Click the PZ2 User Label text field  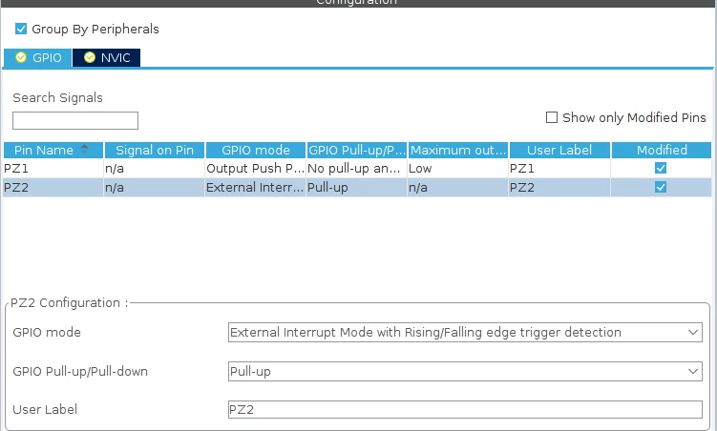(x=465, y=409)
